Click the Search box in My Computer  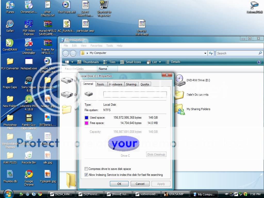pyautogui.click(x=239, y=53)
